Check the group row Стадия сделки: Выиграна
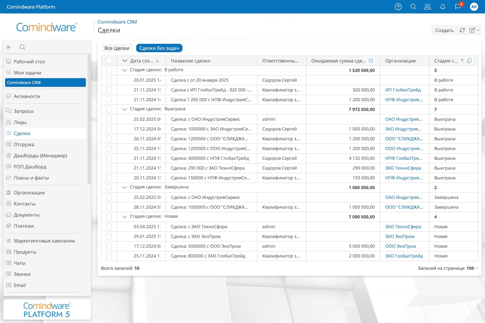The image size is (485, 323). (x=109, y=109)
